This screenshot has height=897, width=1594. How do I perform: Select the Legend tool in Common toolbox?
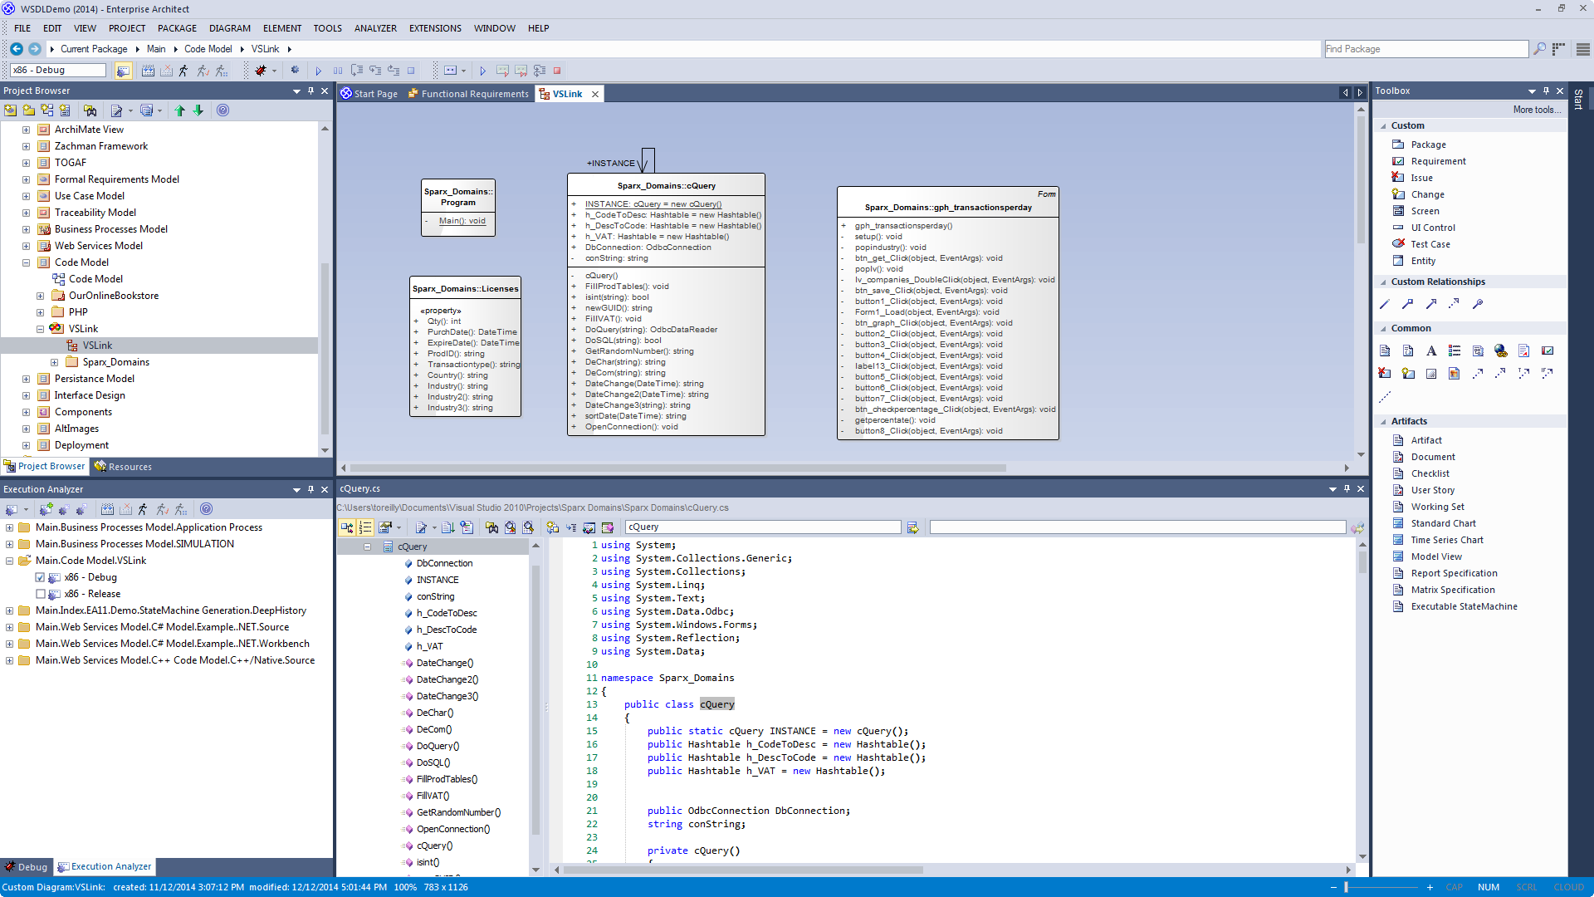1455,350
